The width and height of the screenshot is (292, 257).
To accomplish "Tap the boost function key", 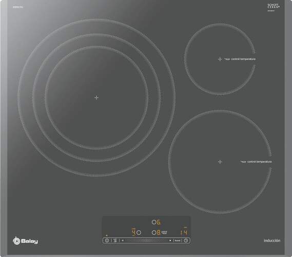I will pyautogui.click(x=178, y=241).
